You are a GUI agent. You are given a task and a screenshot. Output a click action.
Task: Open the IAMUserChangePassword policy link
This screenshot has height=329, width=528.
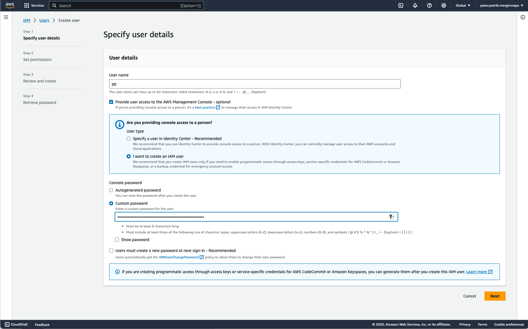coord(179,257)
